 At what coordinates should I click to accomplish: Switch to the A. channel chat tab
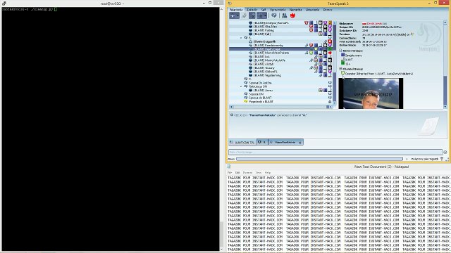click(x=262, y=142)
